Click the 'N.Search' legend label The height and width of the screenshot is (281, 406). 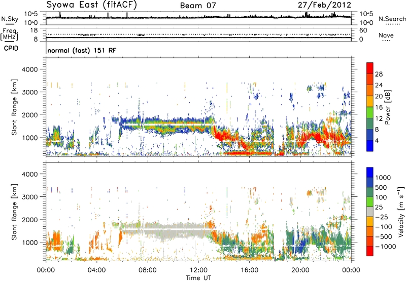[x=392, y=19]
